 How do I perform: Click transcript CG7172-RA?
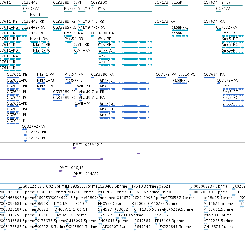click(x=227, y=27)
